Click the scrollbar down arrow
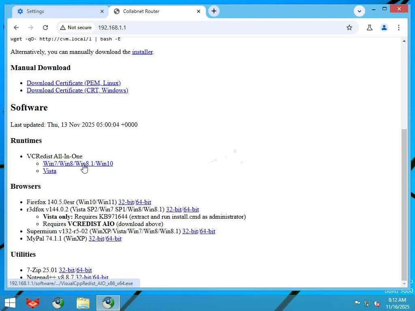 [x=404, y=284]
